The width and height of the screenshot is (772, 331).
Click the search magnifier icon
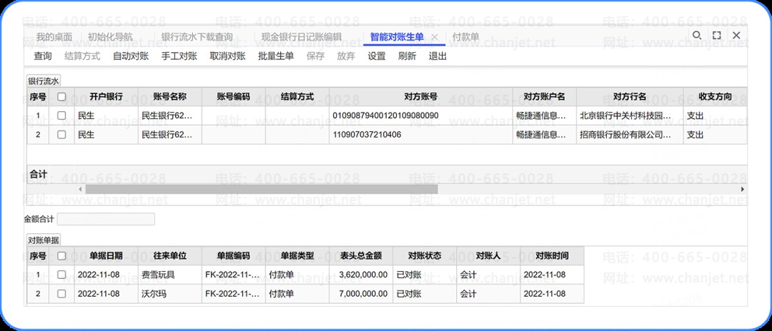697,36
